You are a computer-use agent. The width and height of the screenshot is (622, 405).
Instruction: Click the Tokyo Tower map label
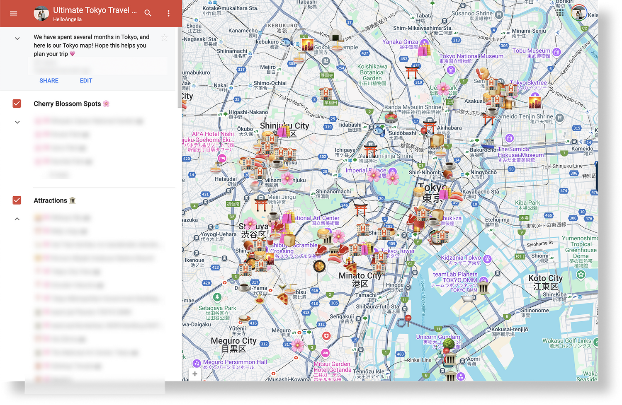click(x=398, y=251)
